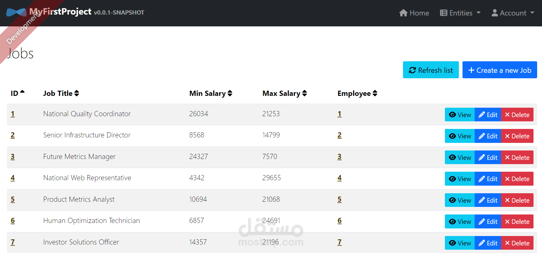Image resolution: width=542 pixels, height=253 pixels.
Task: Click the ID column sort caret
Action: point(22,92)
